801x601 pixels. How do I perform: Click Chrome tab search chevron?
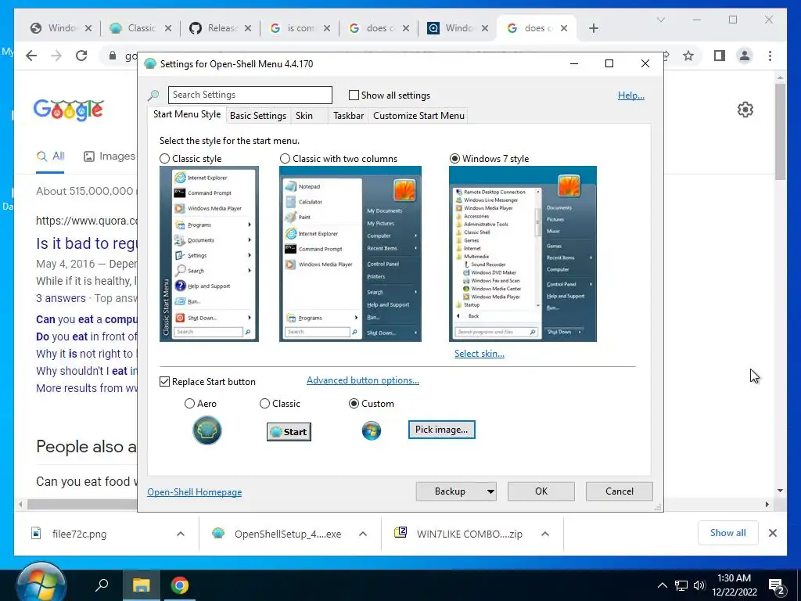660,20
